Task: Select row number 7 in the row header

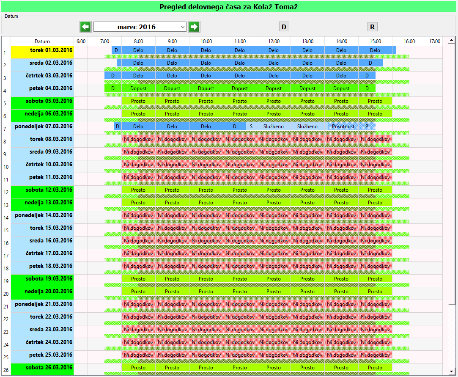Action: [x=5, y=129]
